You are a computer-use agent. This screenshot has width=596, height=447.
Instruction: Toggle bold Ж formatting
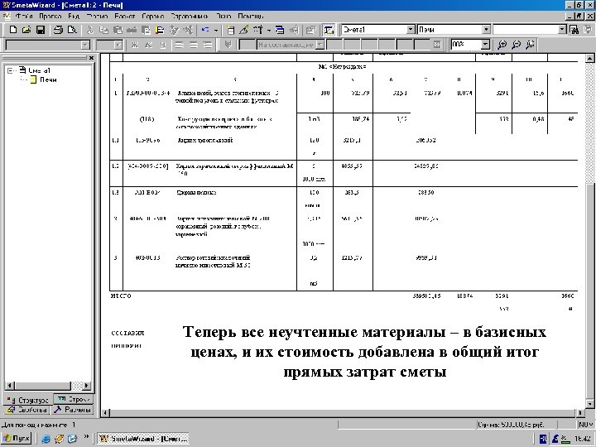click(134, 45)
